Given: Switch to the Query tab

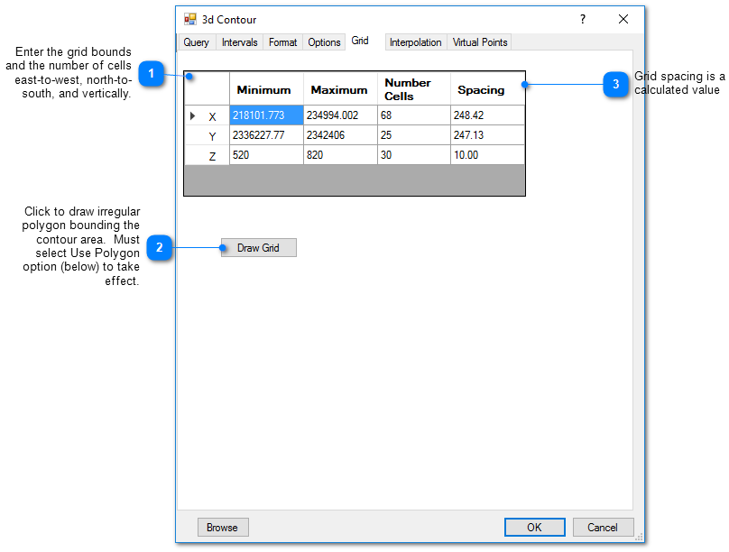Looking at the screenshot, I should pyautogui.click(x=196, y=42).
